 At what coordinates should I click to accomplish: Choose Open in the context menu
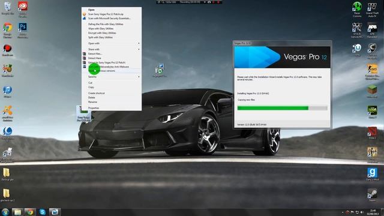[112, 10]
